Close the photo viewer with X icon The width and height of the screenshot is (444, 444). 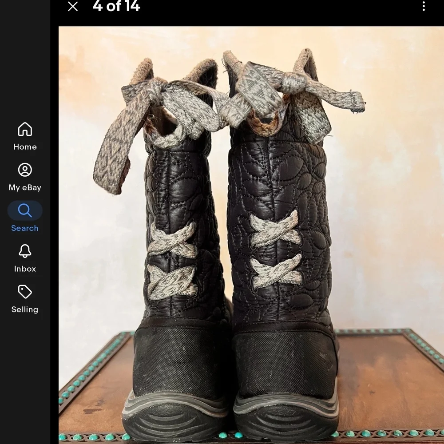coord(73,6)
